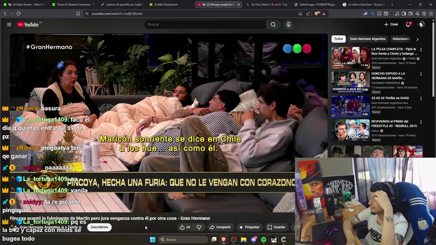Open the Windows Start menu

153,240
